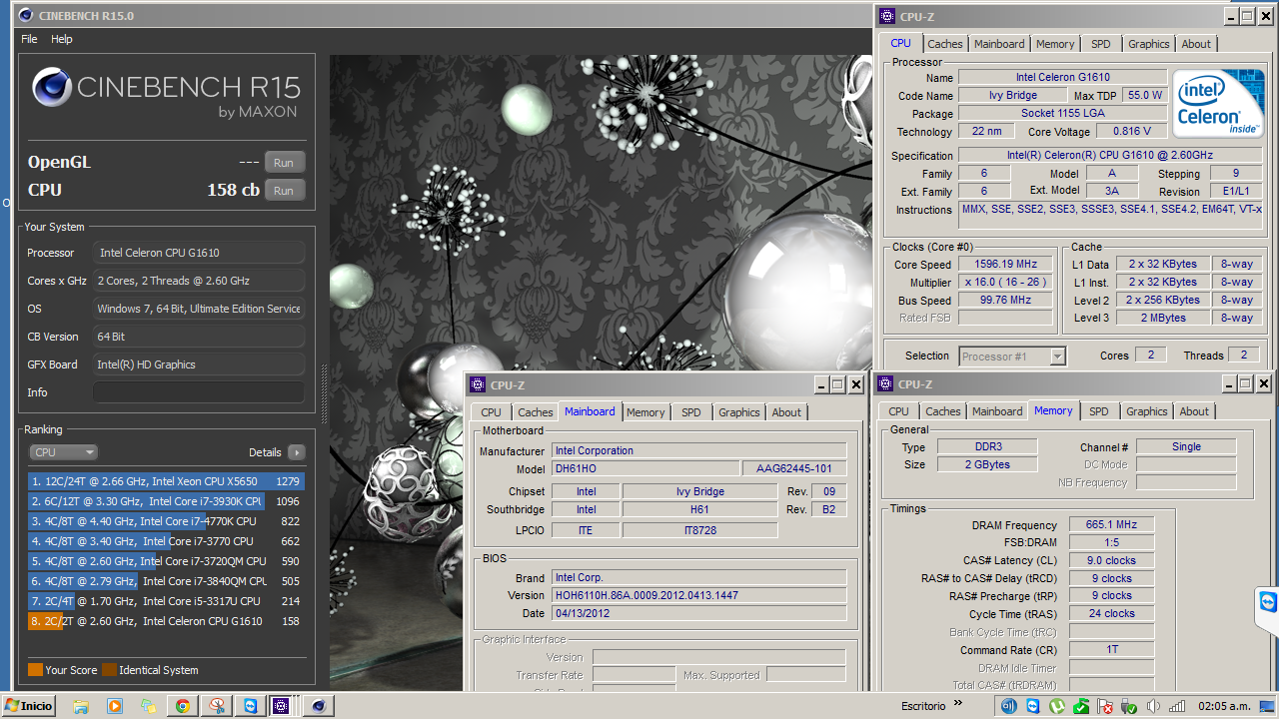This screenshot has height=719, width=1279.
Task: Open the volume speaker tray icon
Action: point(1153,706)
